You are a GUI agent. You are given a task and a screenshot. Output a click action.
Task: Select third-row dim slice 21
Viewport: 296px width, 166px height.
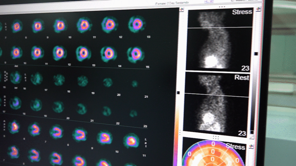pos(135,84)
